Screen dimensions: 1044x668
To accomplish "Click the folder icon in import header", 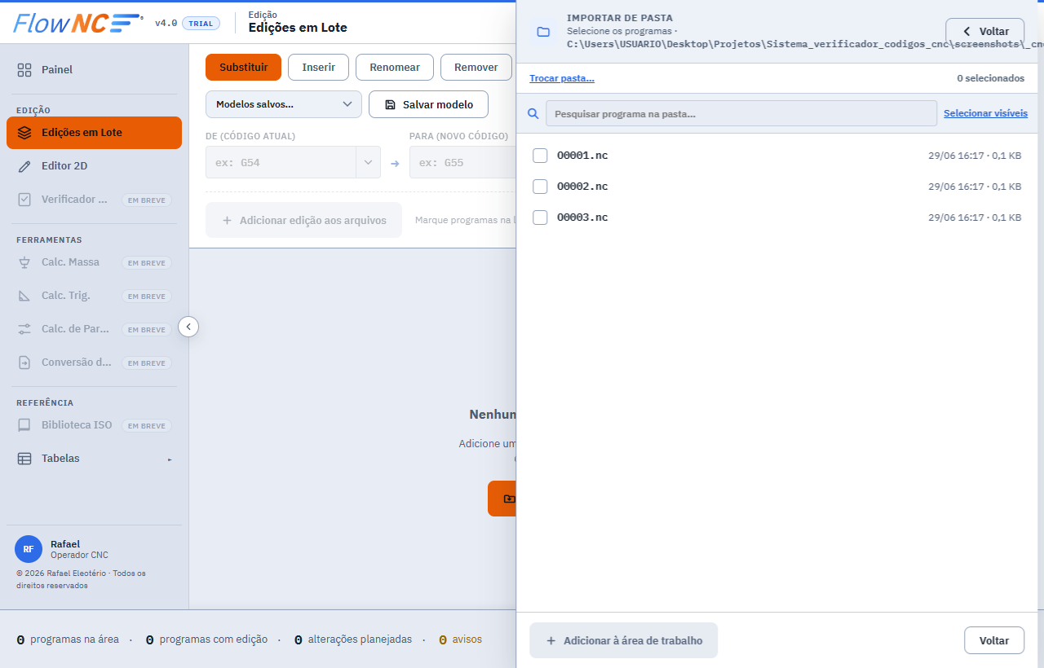I will (543, 32).
